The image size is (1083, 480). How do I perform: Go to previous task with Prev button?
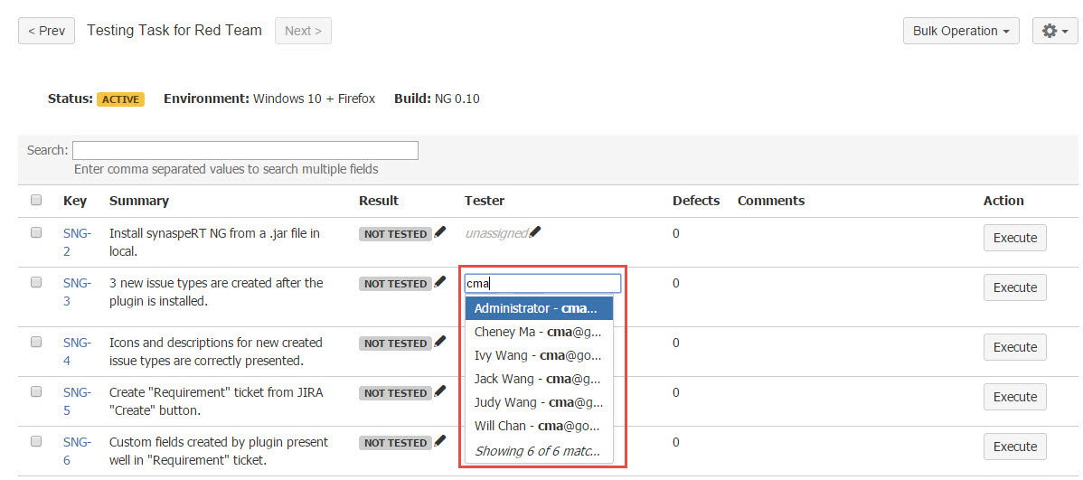46,31
